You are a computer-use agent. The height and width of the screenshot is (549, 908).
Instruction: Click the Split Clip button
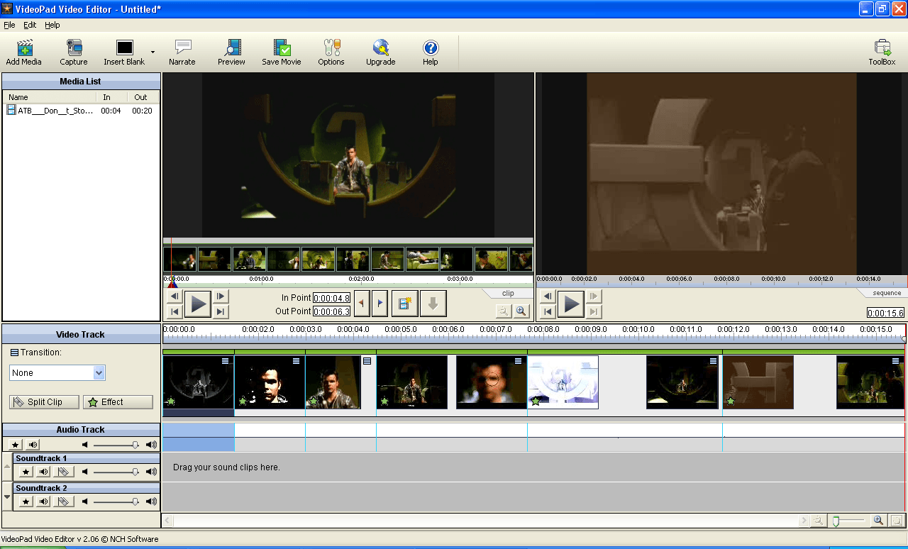[44, 402]
